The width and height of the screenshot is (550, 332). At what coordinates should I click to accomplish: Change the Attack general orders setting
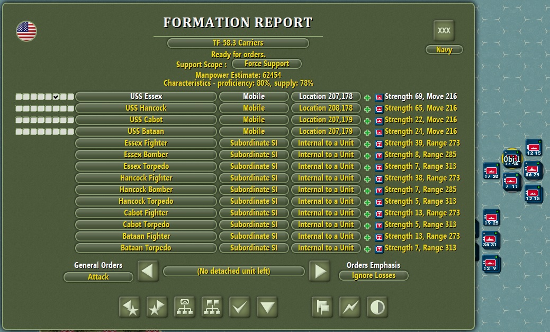pos(98,277)
